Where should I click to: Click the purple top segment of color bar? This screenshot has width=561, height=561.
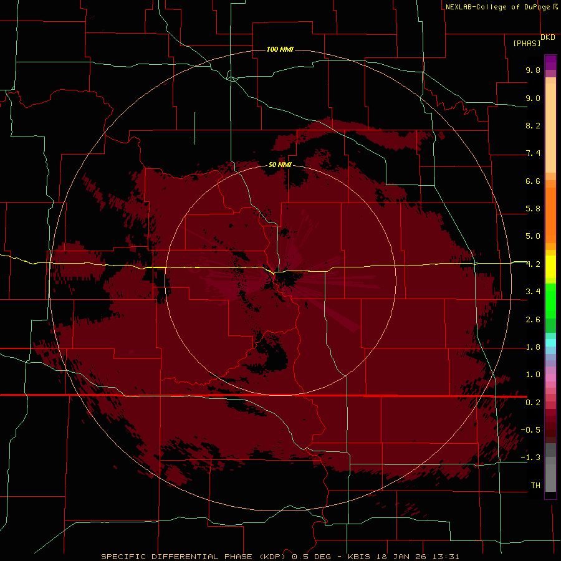click(x=550, y=62)
